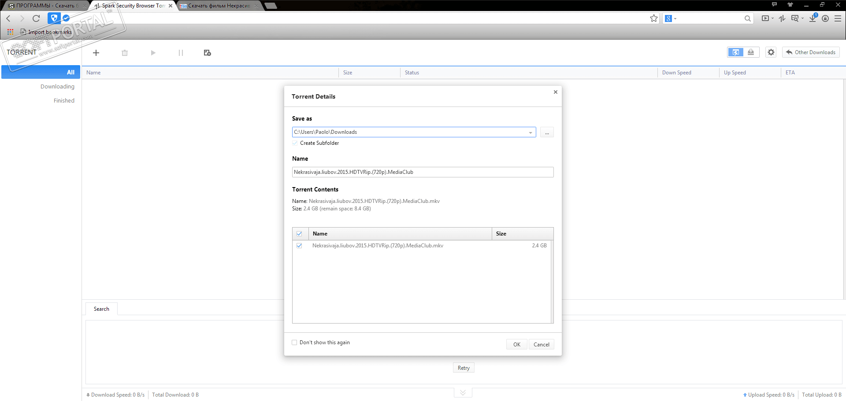Confirm torrent with OK button
This screenshot has width=846, height=401.
pos(517,345)
